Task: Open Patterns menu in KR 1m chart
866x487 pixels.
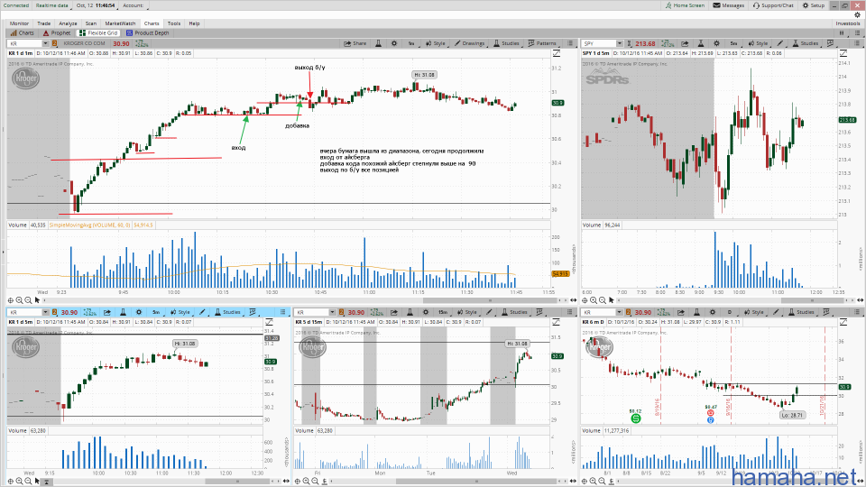Action: click(x=542, y=43)
